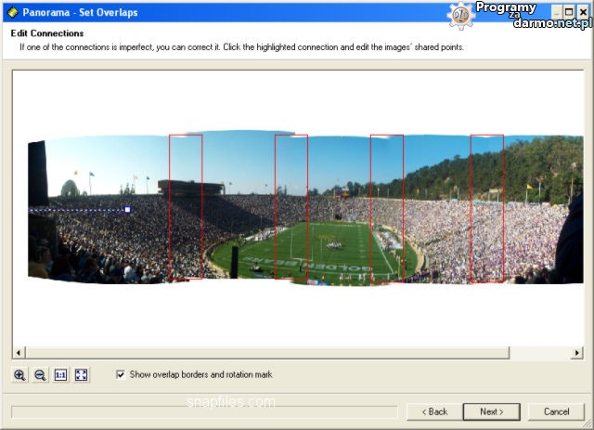Go back with the Back button

tap(434, 411)
